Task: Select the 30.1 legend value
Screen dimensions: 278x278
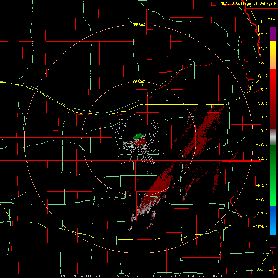Action: (263, 103)
